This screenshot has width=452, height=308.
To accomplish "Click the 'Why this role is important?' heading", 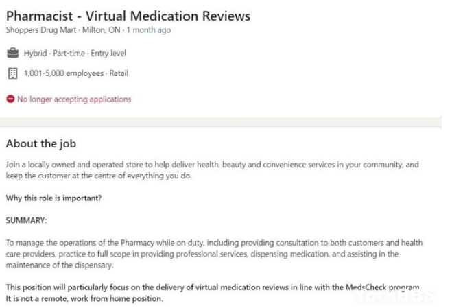I will (x=53, y=198).
